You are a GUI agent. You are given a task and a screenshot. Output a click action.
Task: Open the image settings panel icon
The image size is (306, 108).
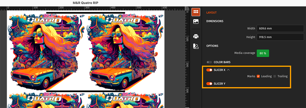[196, 22]
